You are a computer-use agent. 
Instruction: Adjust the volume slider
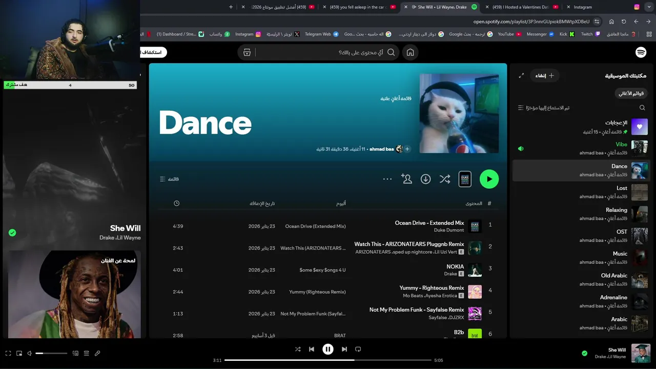[51, 353]
